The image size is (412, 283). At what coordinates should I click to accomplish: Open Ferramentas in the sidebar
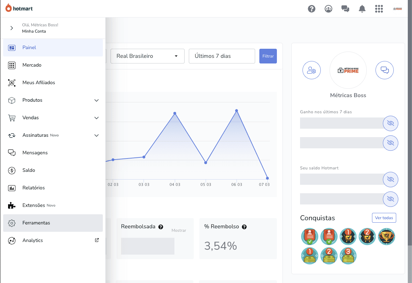coord(36,223)
